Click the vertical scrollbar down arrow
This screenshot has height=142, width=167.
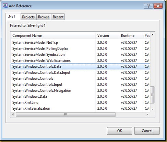pyautogui.click(x=152, y=109)
